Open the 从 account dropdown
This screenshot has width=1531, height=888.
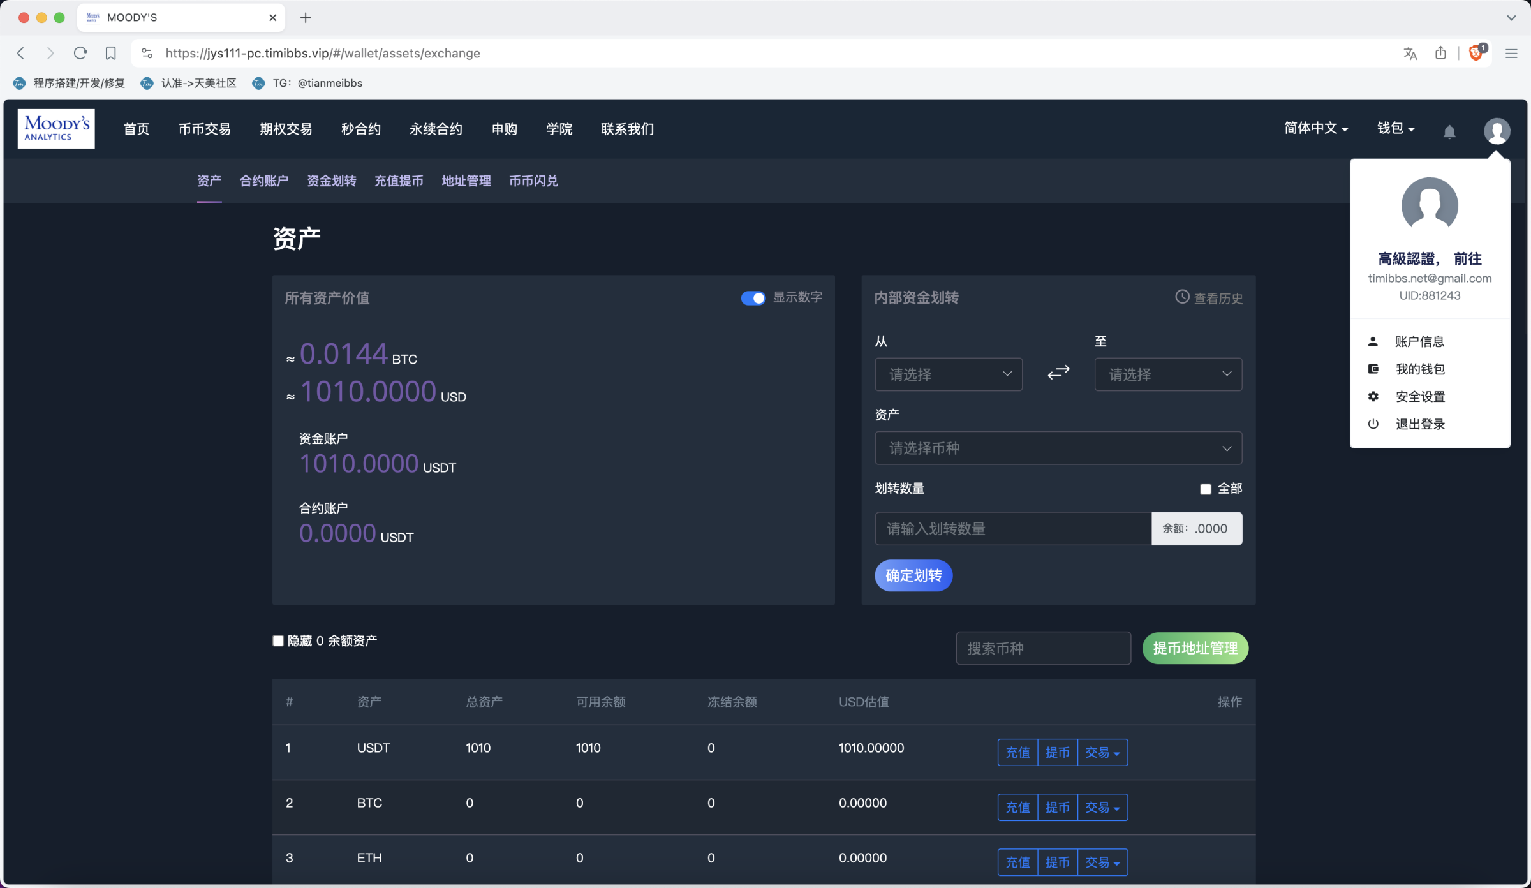pyautogui.click(x=948, y=374)
